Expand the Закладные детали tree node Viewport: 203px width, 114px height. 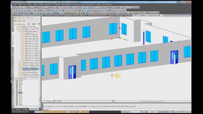[19, 62]
